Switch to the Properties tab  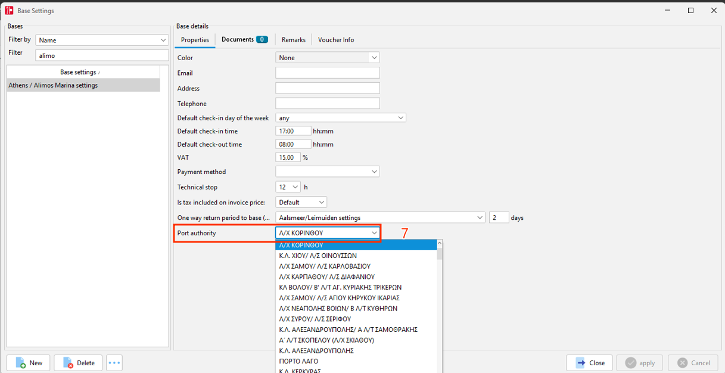(x=195, y=40)
